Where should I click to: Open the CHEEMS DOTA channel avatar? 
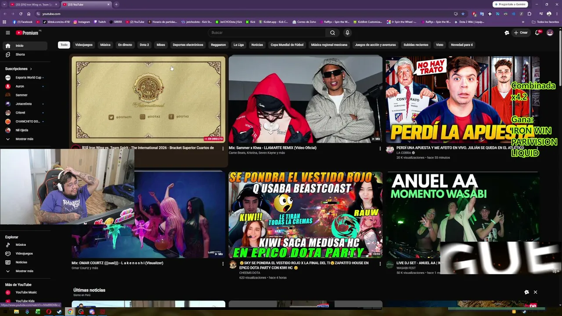click(233, 265)
